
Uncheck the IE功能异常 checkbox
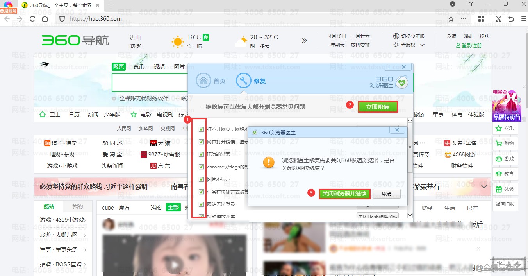pos(202,154)
